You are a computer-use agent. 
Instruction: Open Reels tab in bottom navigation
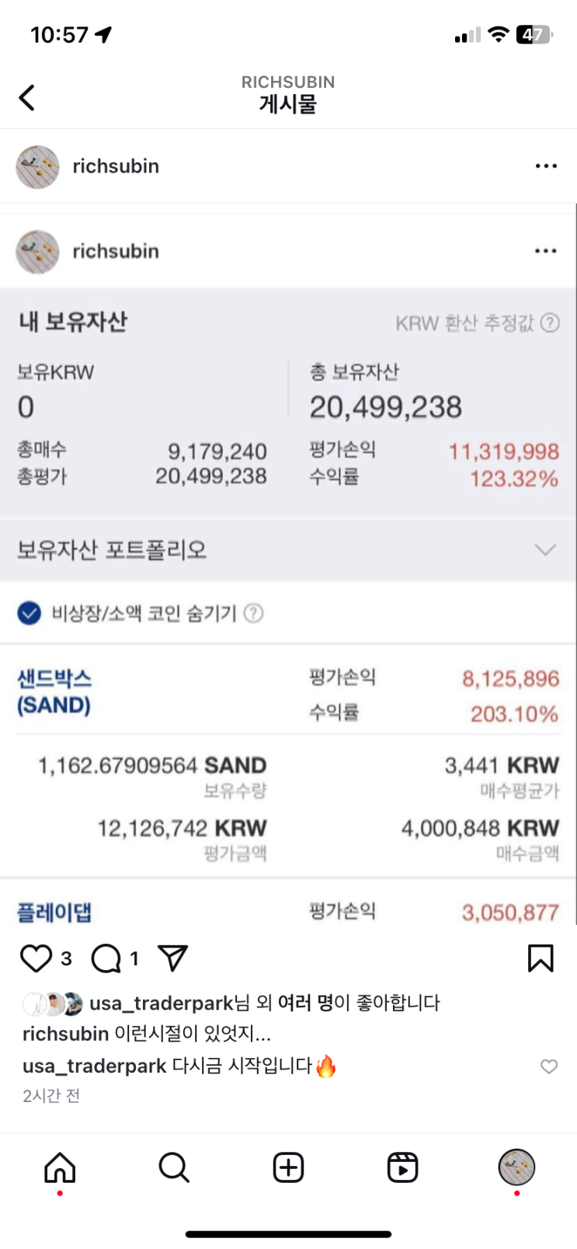click(402, 1167)
